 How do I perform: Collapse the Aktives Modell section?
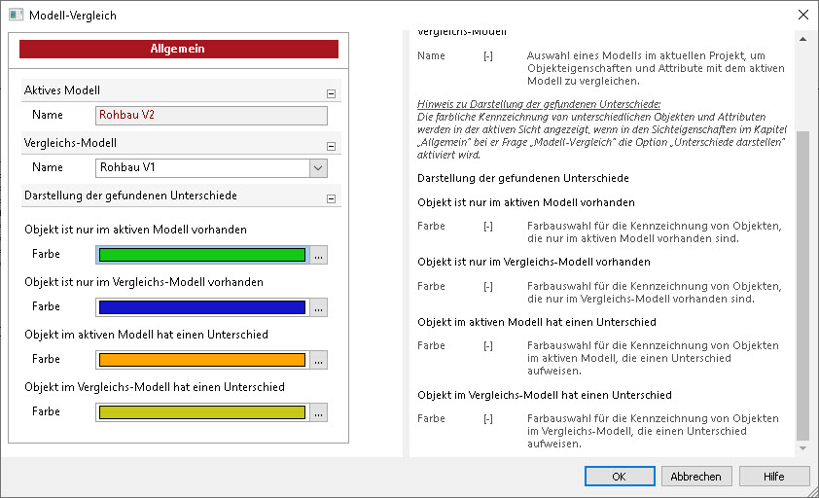point(331,93)
